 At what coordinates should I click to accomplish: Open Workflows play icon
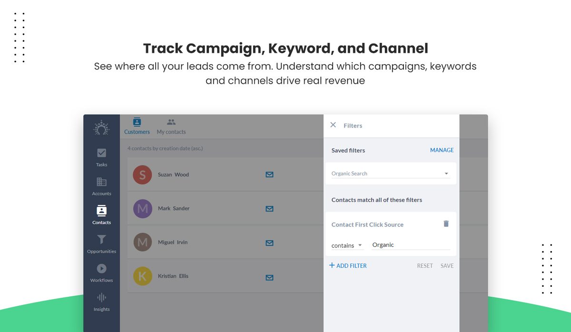[x=101, y=268]
